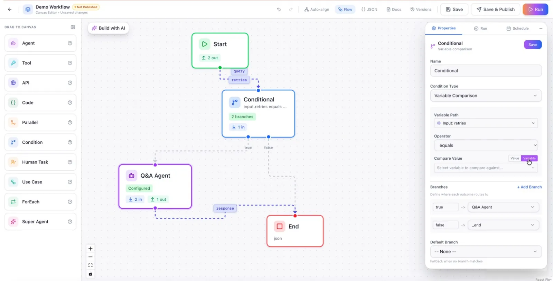Switch to the Run tab

480,28
